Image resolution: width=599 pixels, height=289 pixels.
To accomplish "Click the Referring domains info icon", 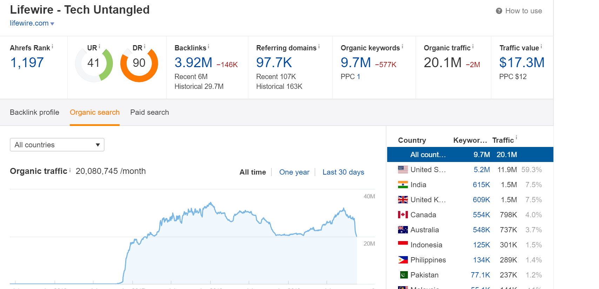I will [x=319, y=46].
